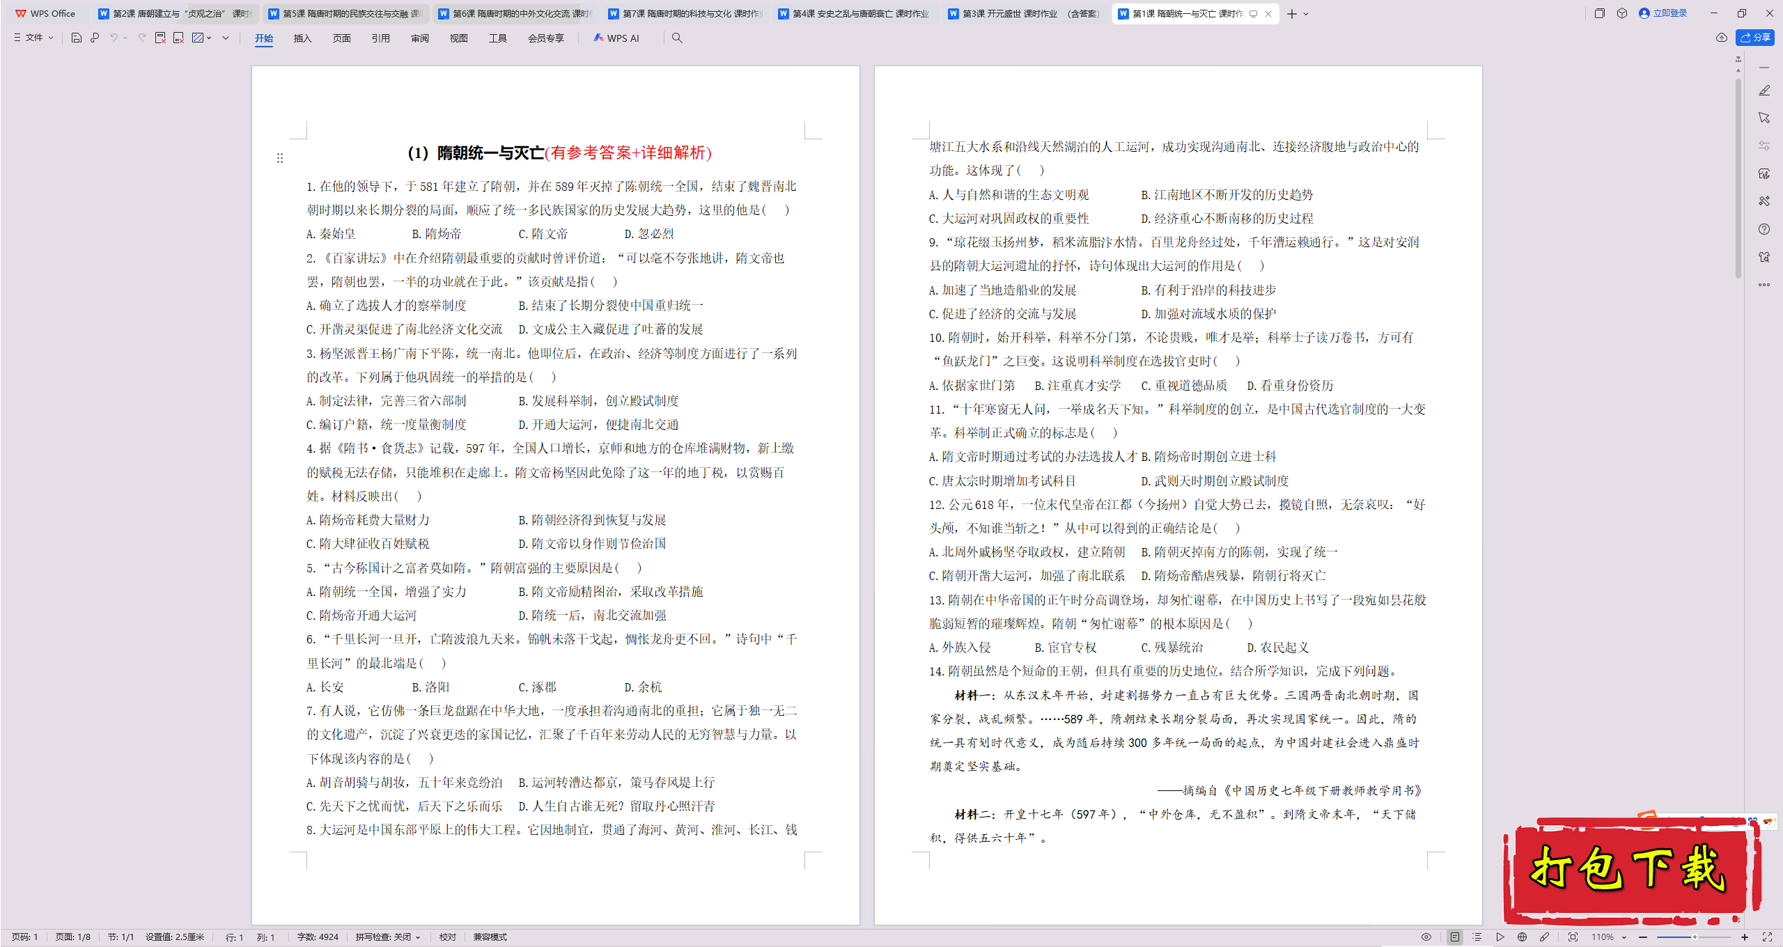Switch to 第4课 安史之乱 document tab
Viewport: 1783px width, 947px height.
click(855, 13)
